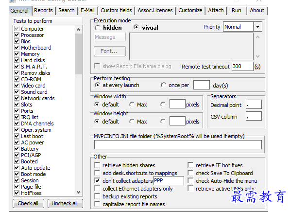
Task: Select Max for Window width
Action: (x=132, y=105)
